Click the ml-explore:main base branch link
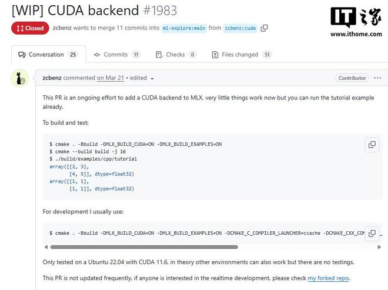This screenshot has width=388, height=290. click(184, 28)
